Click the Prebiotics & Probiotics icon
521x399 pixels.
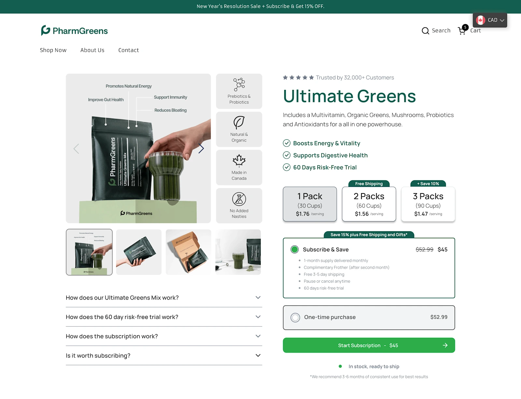point(239,85)
